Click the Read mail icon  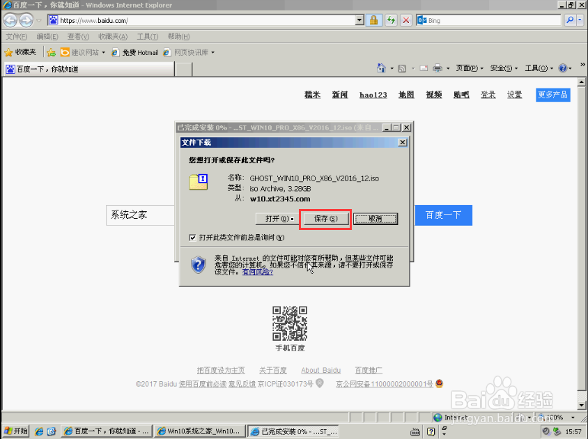(424, 68)
